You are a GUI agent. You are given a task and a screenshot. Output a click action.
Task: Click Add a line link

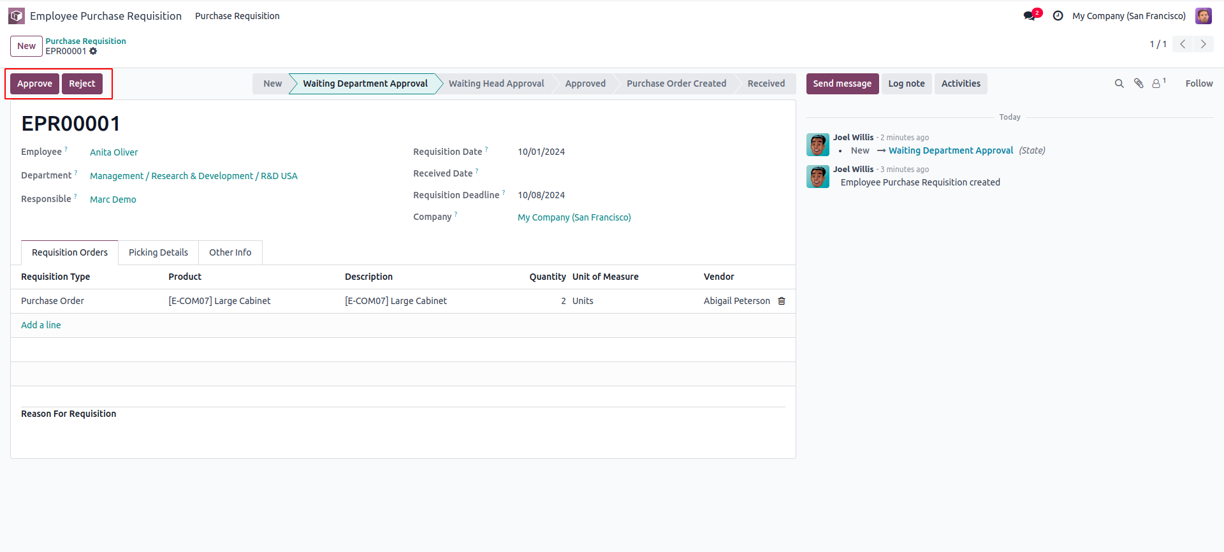(x=41, y=325)
